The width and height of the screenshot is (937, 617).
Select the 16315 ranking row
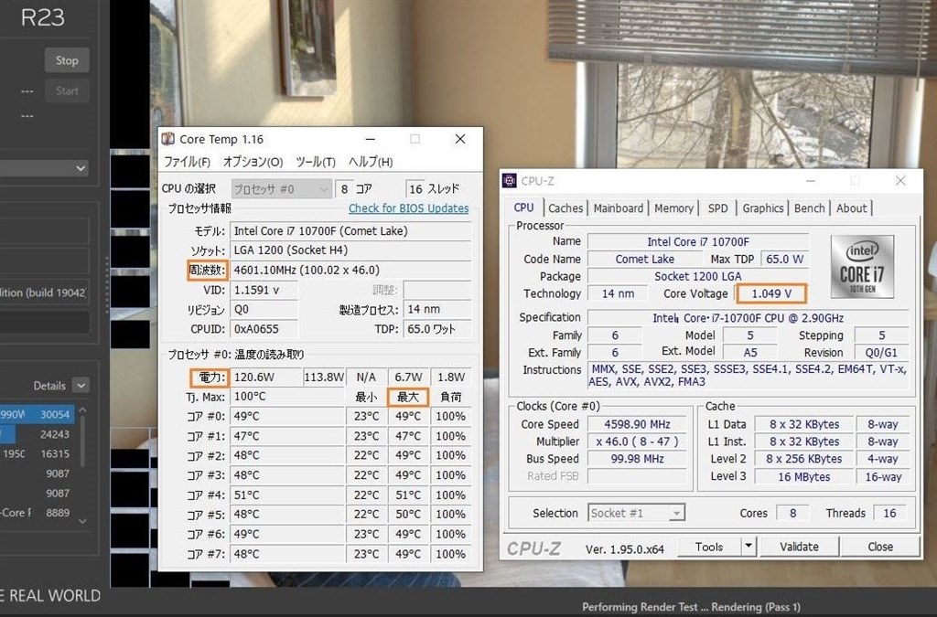37,453
